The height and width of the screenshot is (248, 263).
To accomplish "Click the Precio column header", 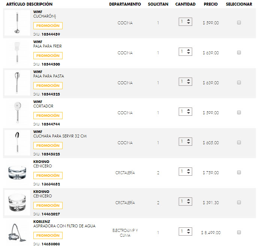I will click(x=211, y=4).
